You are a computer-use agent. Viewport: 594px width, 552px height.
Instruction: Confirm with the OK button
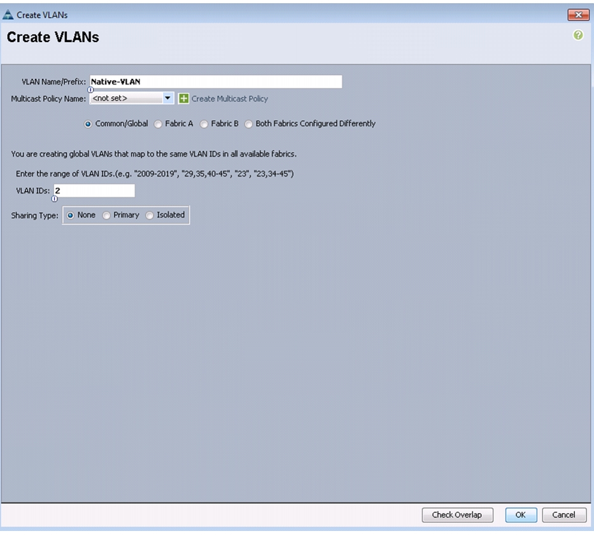pyautogui.click(x=521, y=514)
